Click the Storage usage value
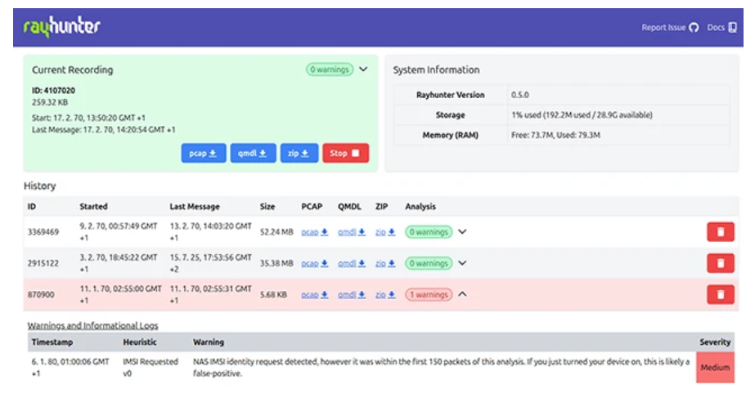Viewport: 746px width, 398px height. [x=582, y=115]
